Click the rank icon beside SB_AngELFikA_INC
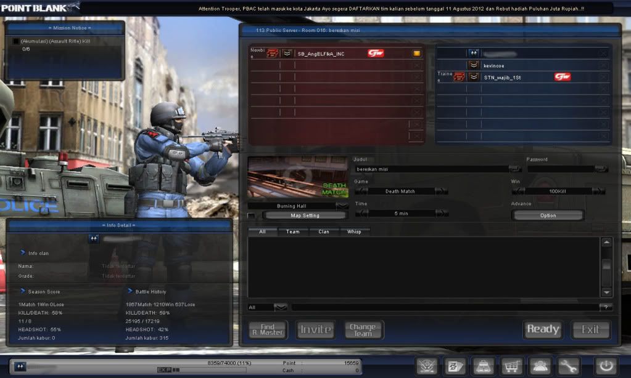Viewport: 631px width, 378px height. point(287,54)
